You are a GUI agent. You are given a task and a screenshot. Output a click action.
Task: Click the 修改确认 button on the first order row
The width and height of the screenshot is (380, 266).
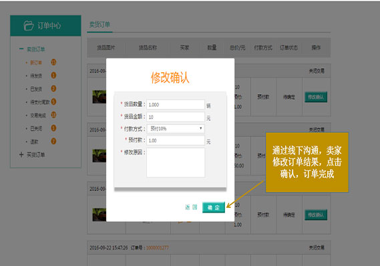click(x=316, y=97)
